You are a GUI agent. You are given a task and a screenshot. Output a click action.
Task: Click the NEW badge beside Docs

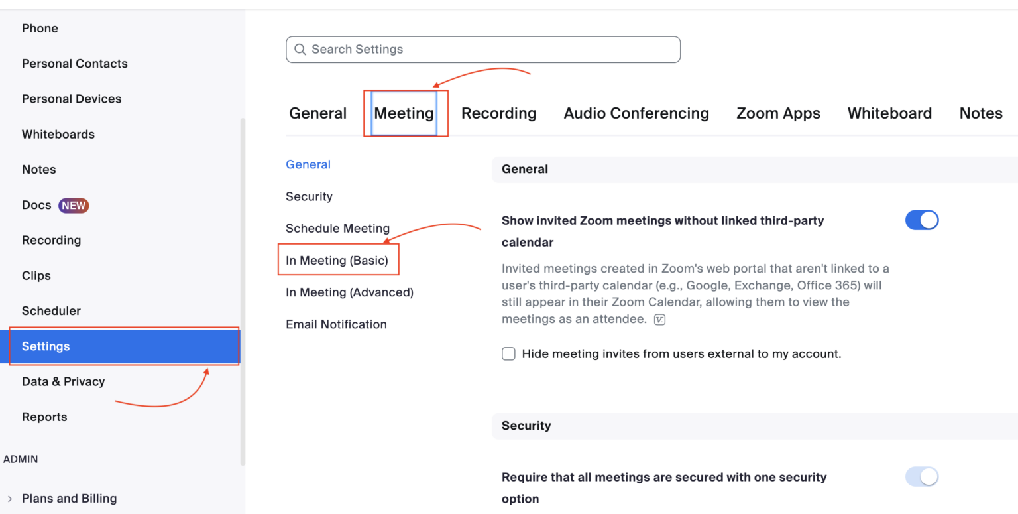click(x=74, y=206)
